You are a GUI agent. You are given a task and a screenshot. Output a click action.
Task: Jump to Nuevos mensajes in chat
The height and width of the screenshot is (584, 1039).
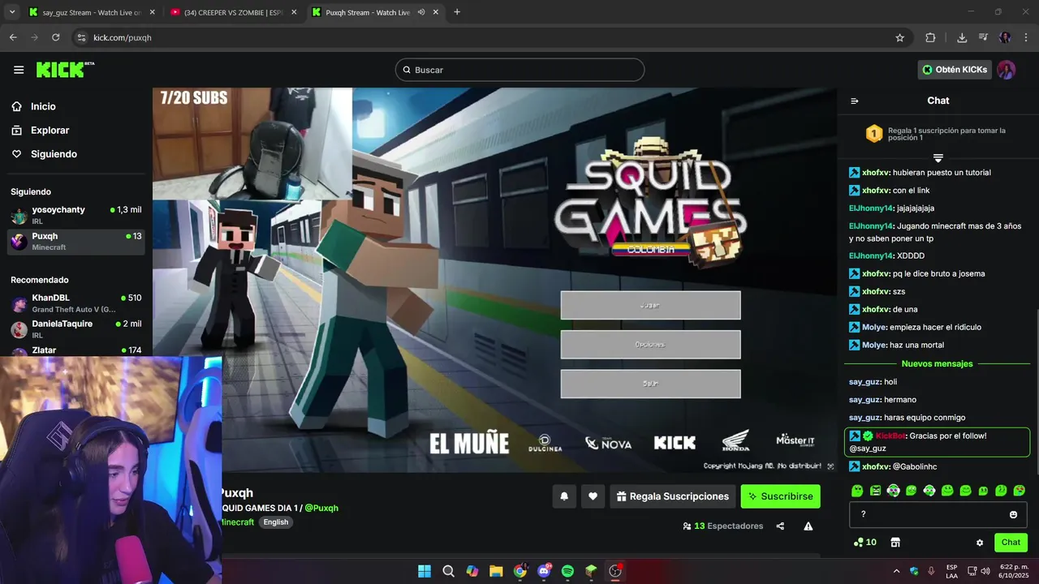937,364
